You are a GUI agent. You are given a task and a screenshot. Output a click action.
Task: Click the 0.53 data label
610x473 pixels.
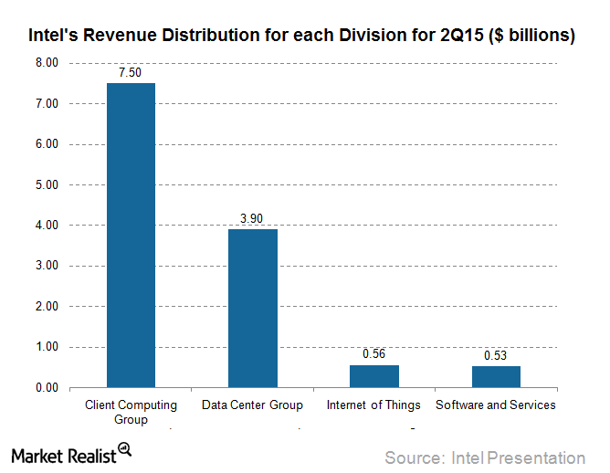pos(495,355)
